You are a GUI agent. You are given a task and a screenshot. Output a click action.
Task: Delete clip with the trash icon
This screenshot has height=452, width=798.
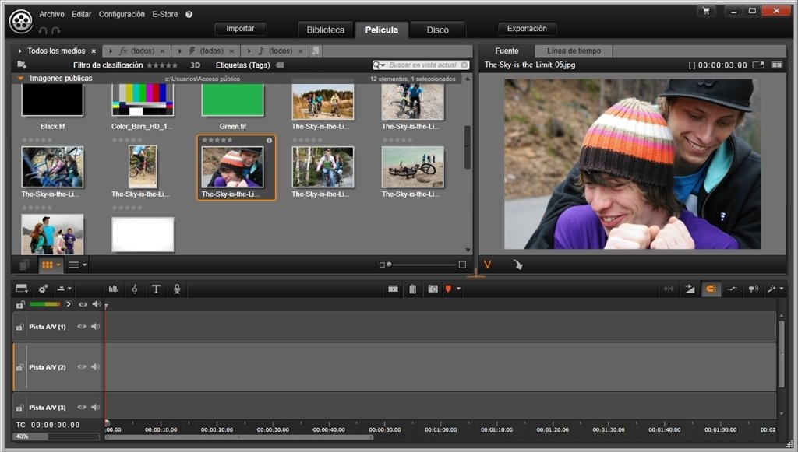click(x=413, y=289)
